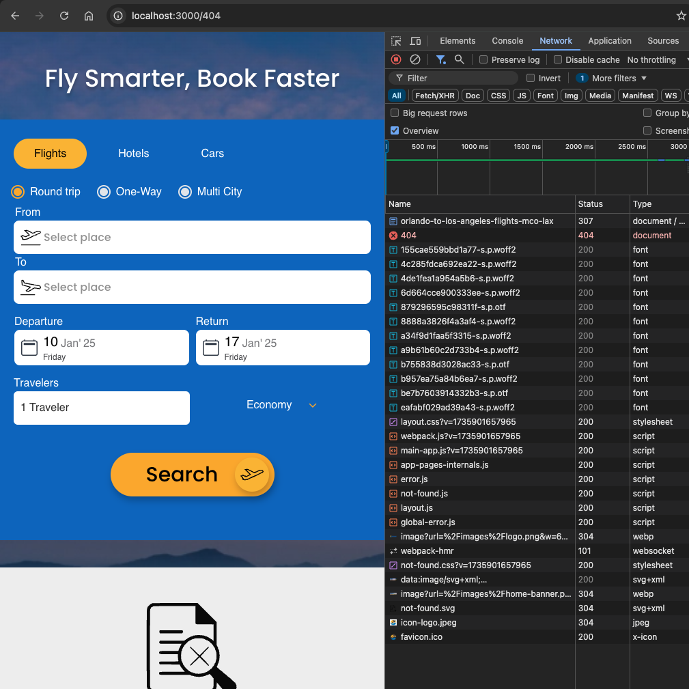
Task: Click the From Select place field
Action: click(x=192, y=237)
